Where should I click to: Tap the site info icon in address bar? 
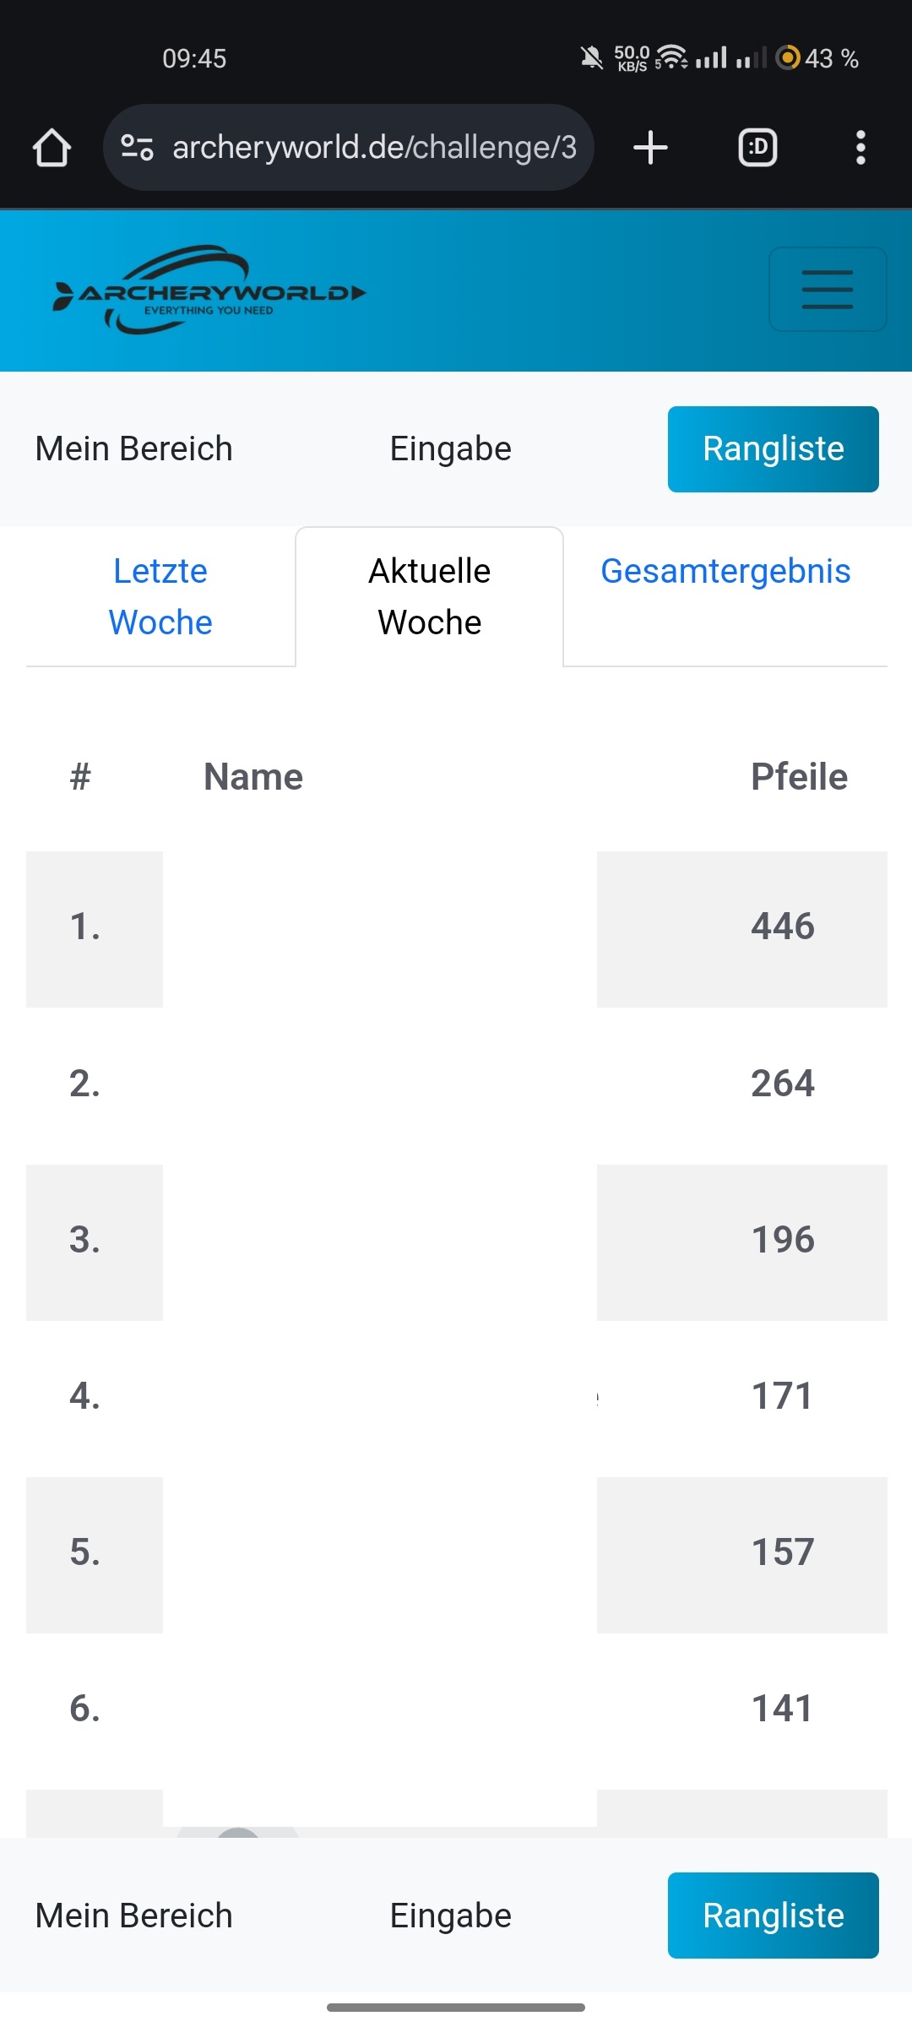(137, 148)
